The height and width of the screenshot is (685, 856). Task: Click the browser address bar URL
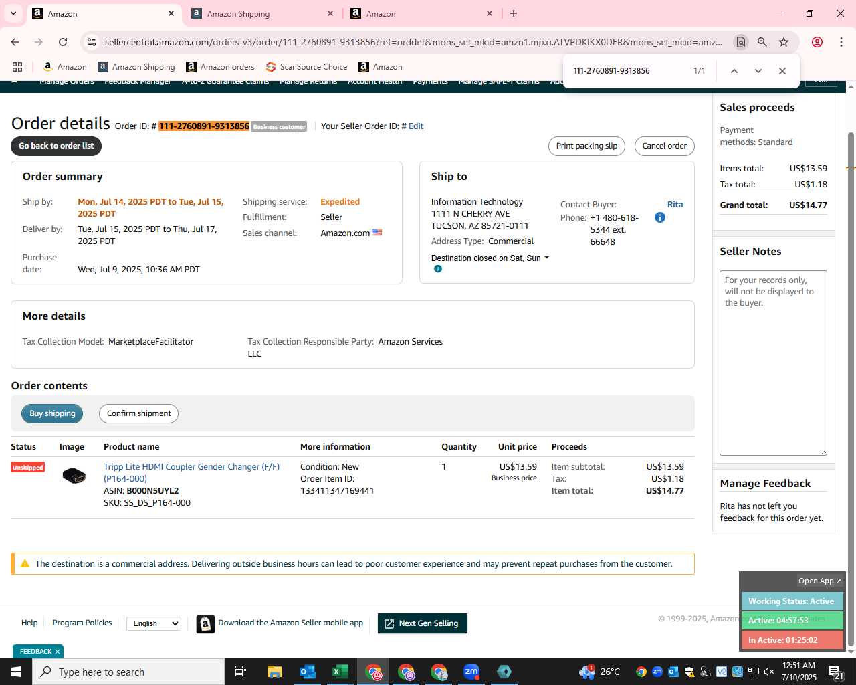(413, 42)
